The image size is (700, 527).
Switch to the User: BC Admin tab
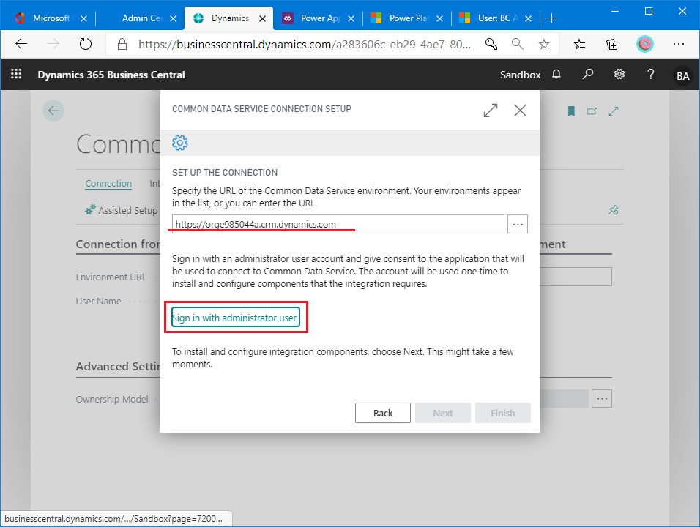pyautogui.click(x=497, y=18)
